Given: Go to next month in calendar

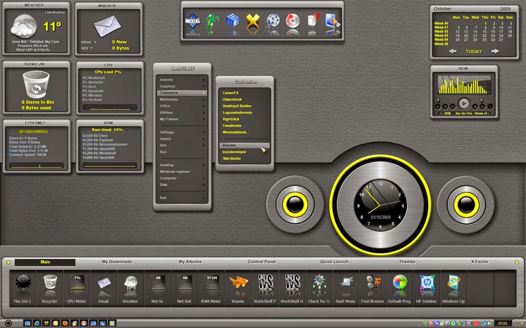Looking at the screenshot, I should 495,51.
